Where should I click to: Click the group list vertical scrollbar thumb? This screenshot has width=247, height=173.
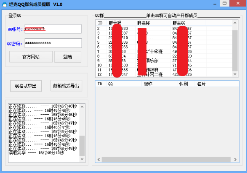click(x=235, y=51)
